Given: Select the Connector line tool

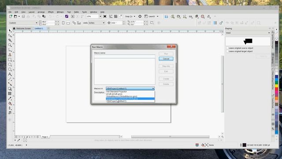Looking at the screenshot, I should point(10,84).
